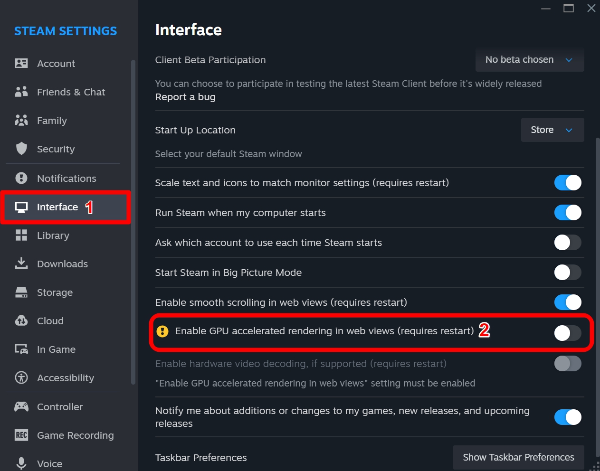Click the In Game controller icon
This screenshot has height=471, width=600.
click(x=21, y=349)
